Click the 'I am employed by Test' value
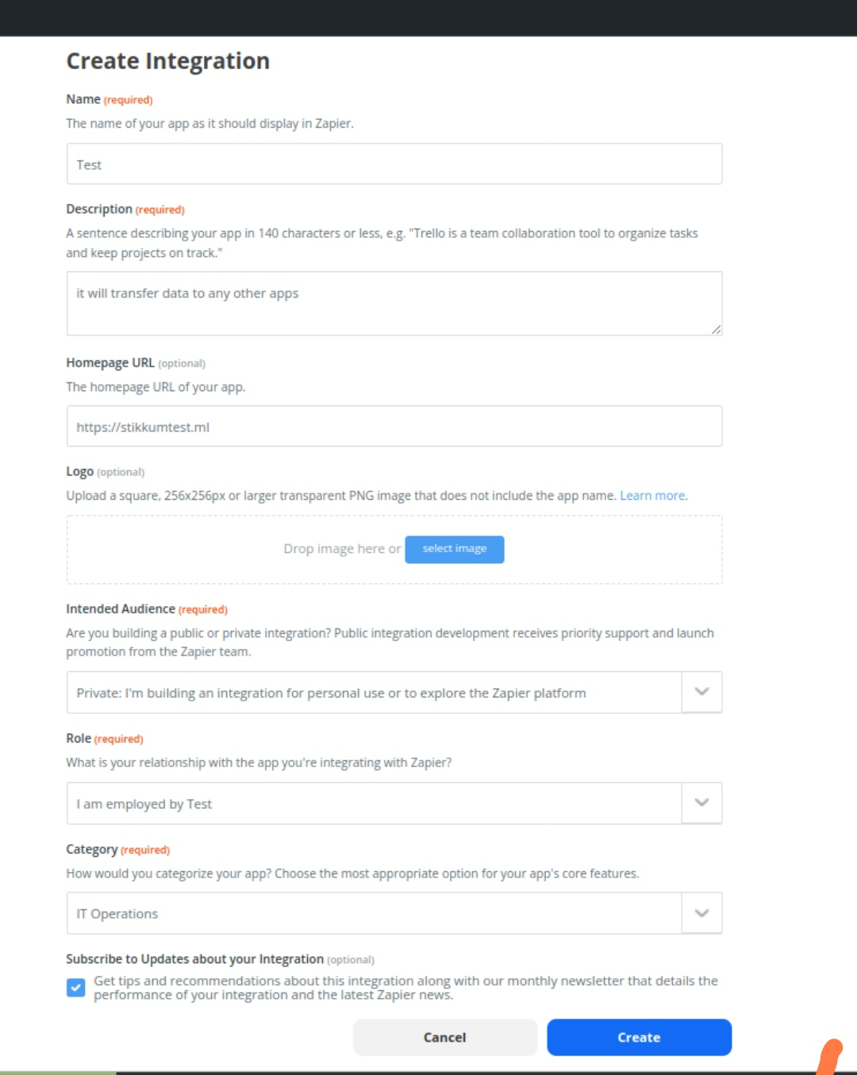Image resolution: width=857 pixels, height=1075 pixels. tap(144, 804)
